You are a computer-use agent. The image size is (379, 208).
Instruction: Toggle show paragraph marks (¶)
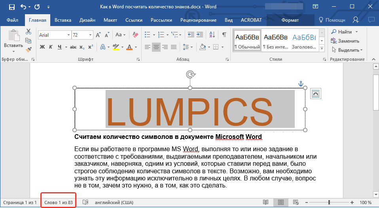pyautogui.click(x=224, y=35)
